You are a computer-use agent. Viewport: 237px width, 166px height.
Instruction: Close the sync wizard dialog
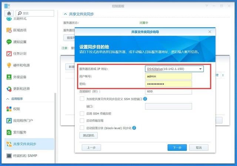point(210,32)
